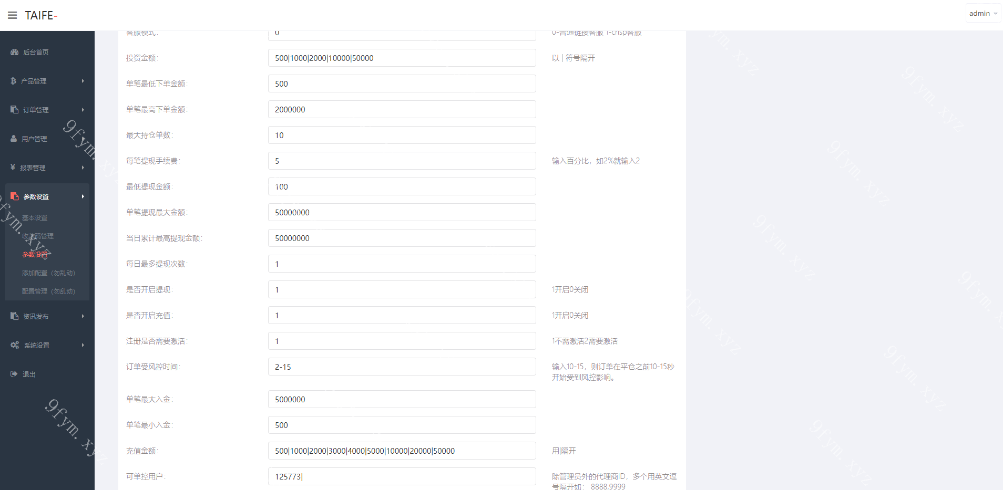The height and width of the screenshot is (490, 1003).
Task: Collapse the 参数设置 menu arrow
Action: point(83,196)
